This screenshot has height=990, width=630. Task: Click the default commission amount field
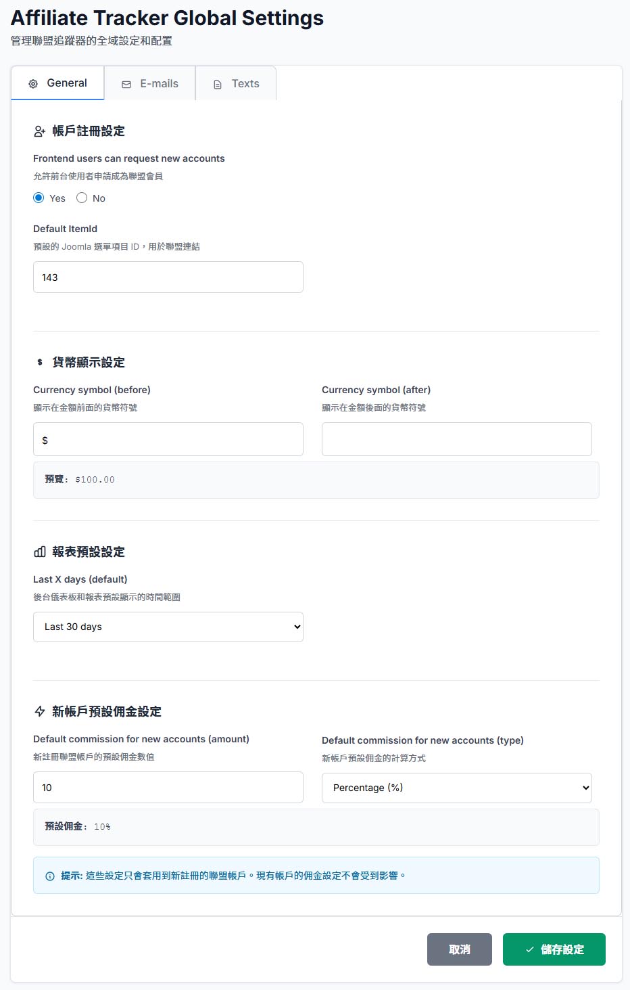[168, 788]
